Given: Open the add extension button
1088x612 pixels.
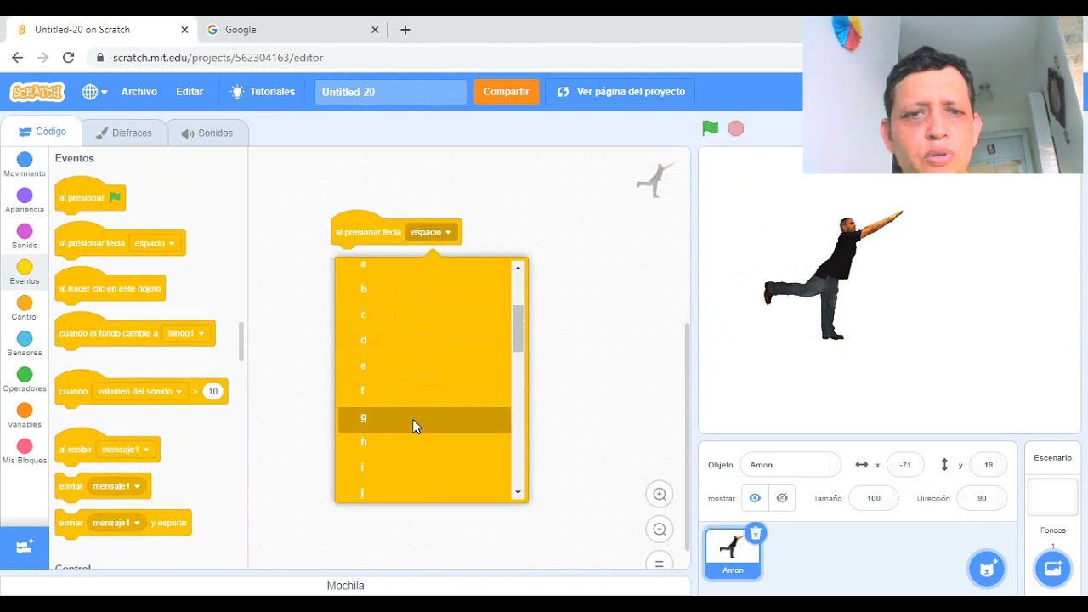Looking at the screenshot, I should [25, 547].
